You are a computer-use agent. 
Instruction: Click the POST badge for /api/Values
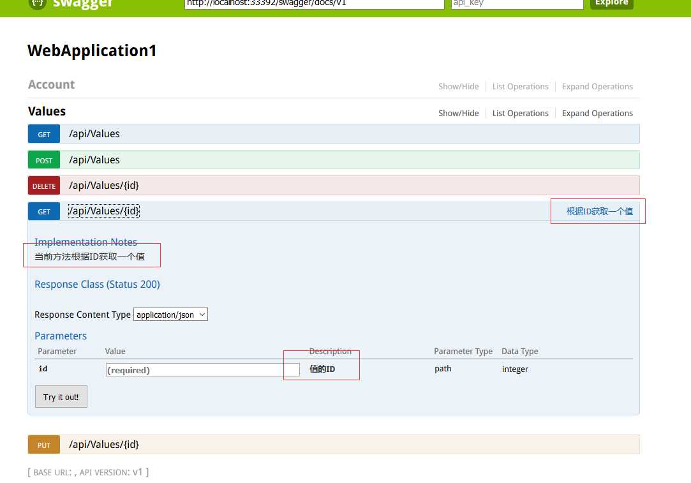pyautogui.click(x=43, y=160)
